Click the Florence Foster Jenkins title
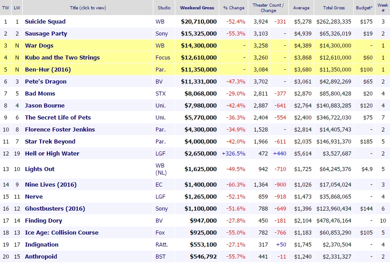 [60, 129]
